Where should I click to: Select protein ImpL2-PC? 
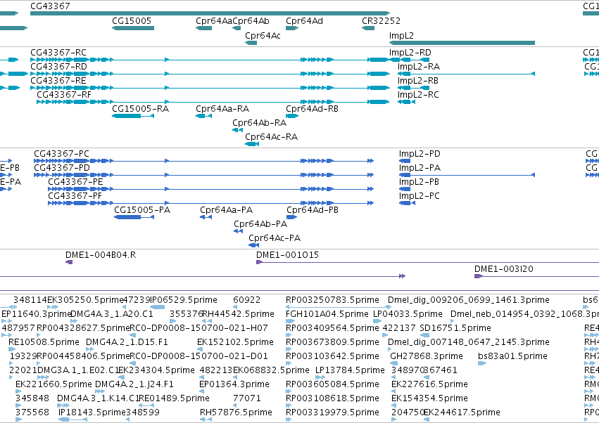(407, 203)
